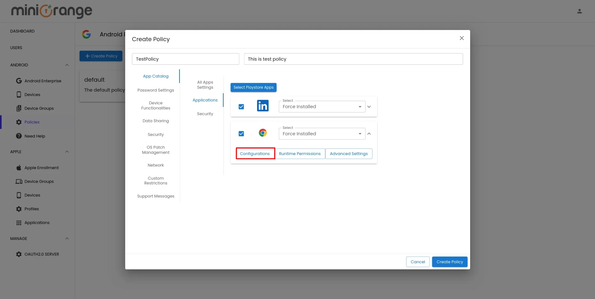Collapse the Chrome app details chevron
The image size is (595, 299).
(369, 134)
